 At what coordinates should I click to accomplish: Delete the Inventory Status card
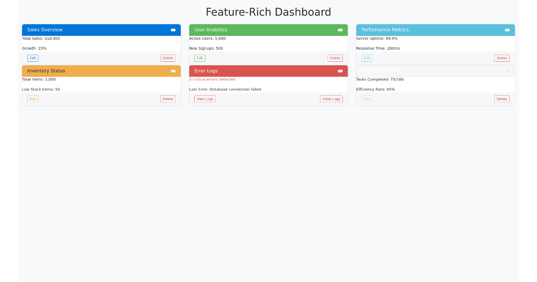(168, 99)
